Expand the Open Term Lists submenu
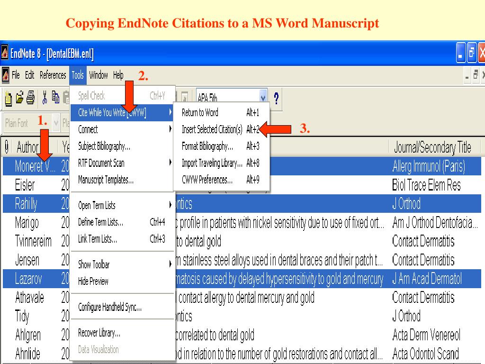 tap(122, 205)
